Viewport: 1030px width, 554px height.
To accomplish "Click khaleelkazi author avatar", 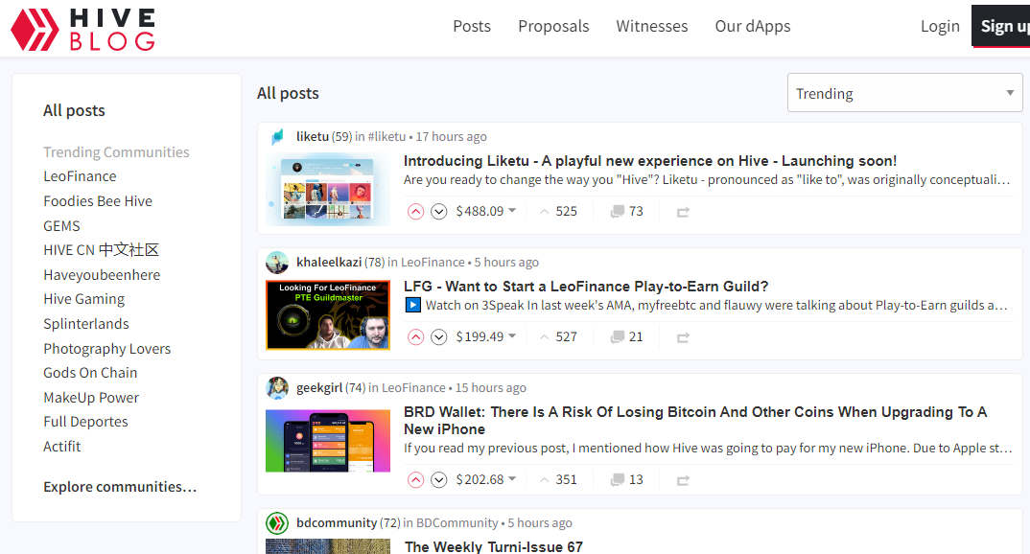I will click(277, 263).
